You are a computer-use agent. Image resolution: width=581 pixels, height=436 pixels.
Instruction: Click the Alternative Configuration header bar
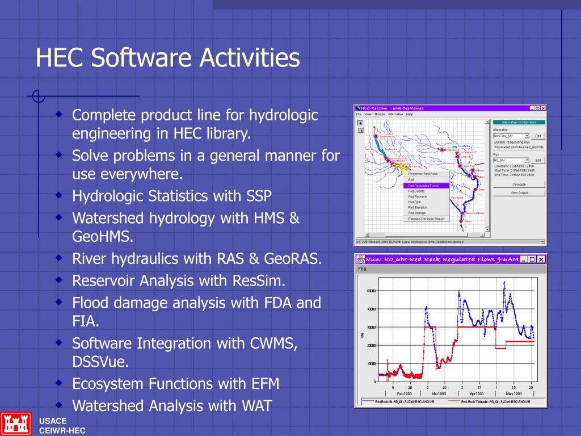519,122
